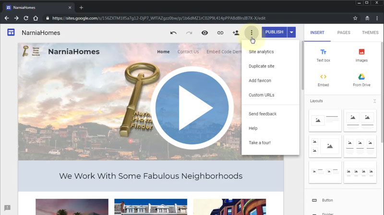
Task: Click the undo arrow icon
Action: [x=173, y=33]
